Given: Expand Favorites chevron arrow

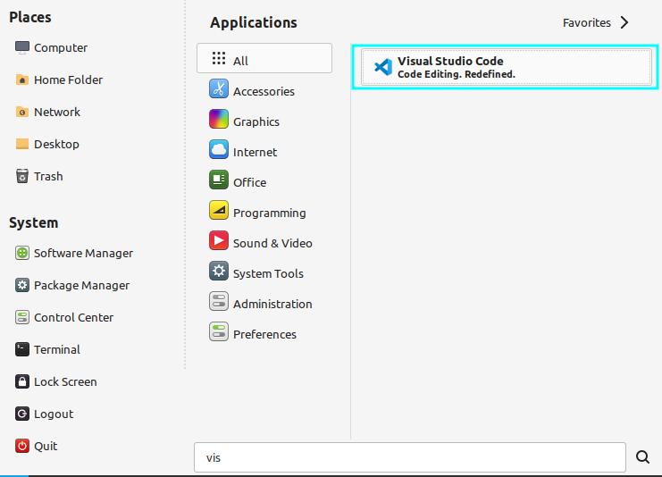Looking at the screenshot, I should tap(624, 22).
